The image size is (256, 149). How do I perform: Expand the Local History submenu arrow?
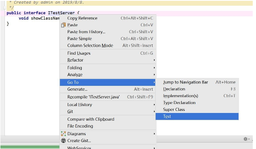tap(154, 104)
